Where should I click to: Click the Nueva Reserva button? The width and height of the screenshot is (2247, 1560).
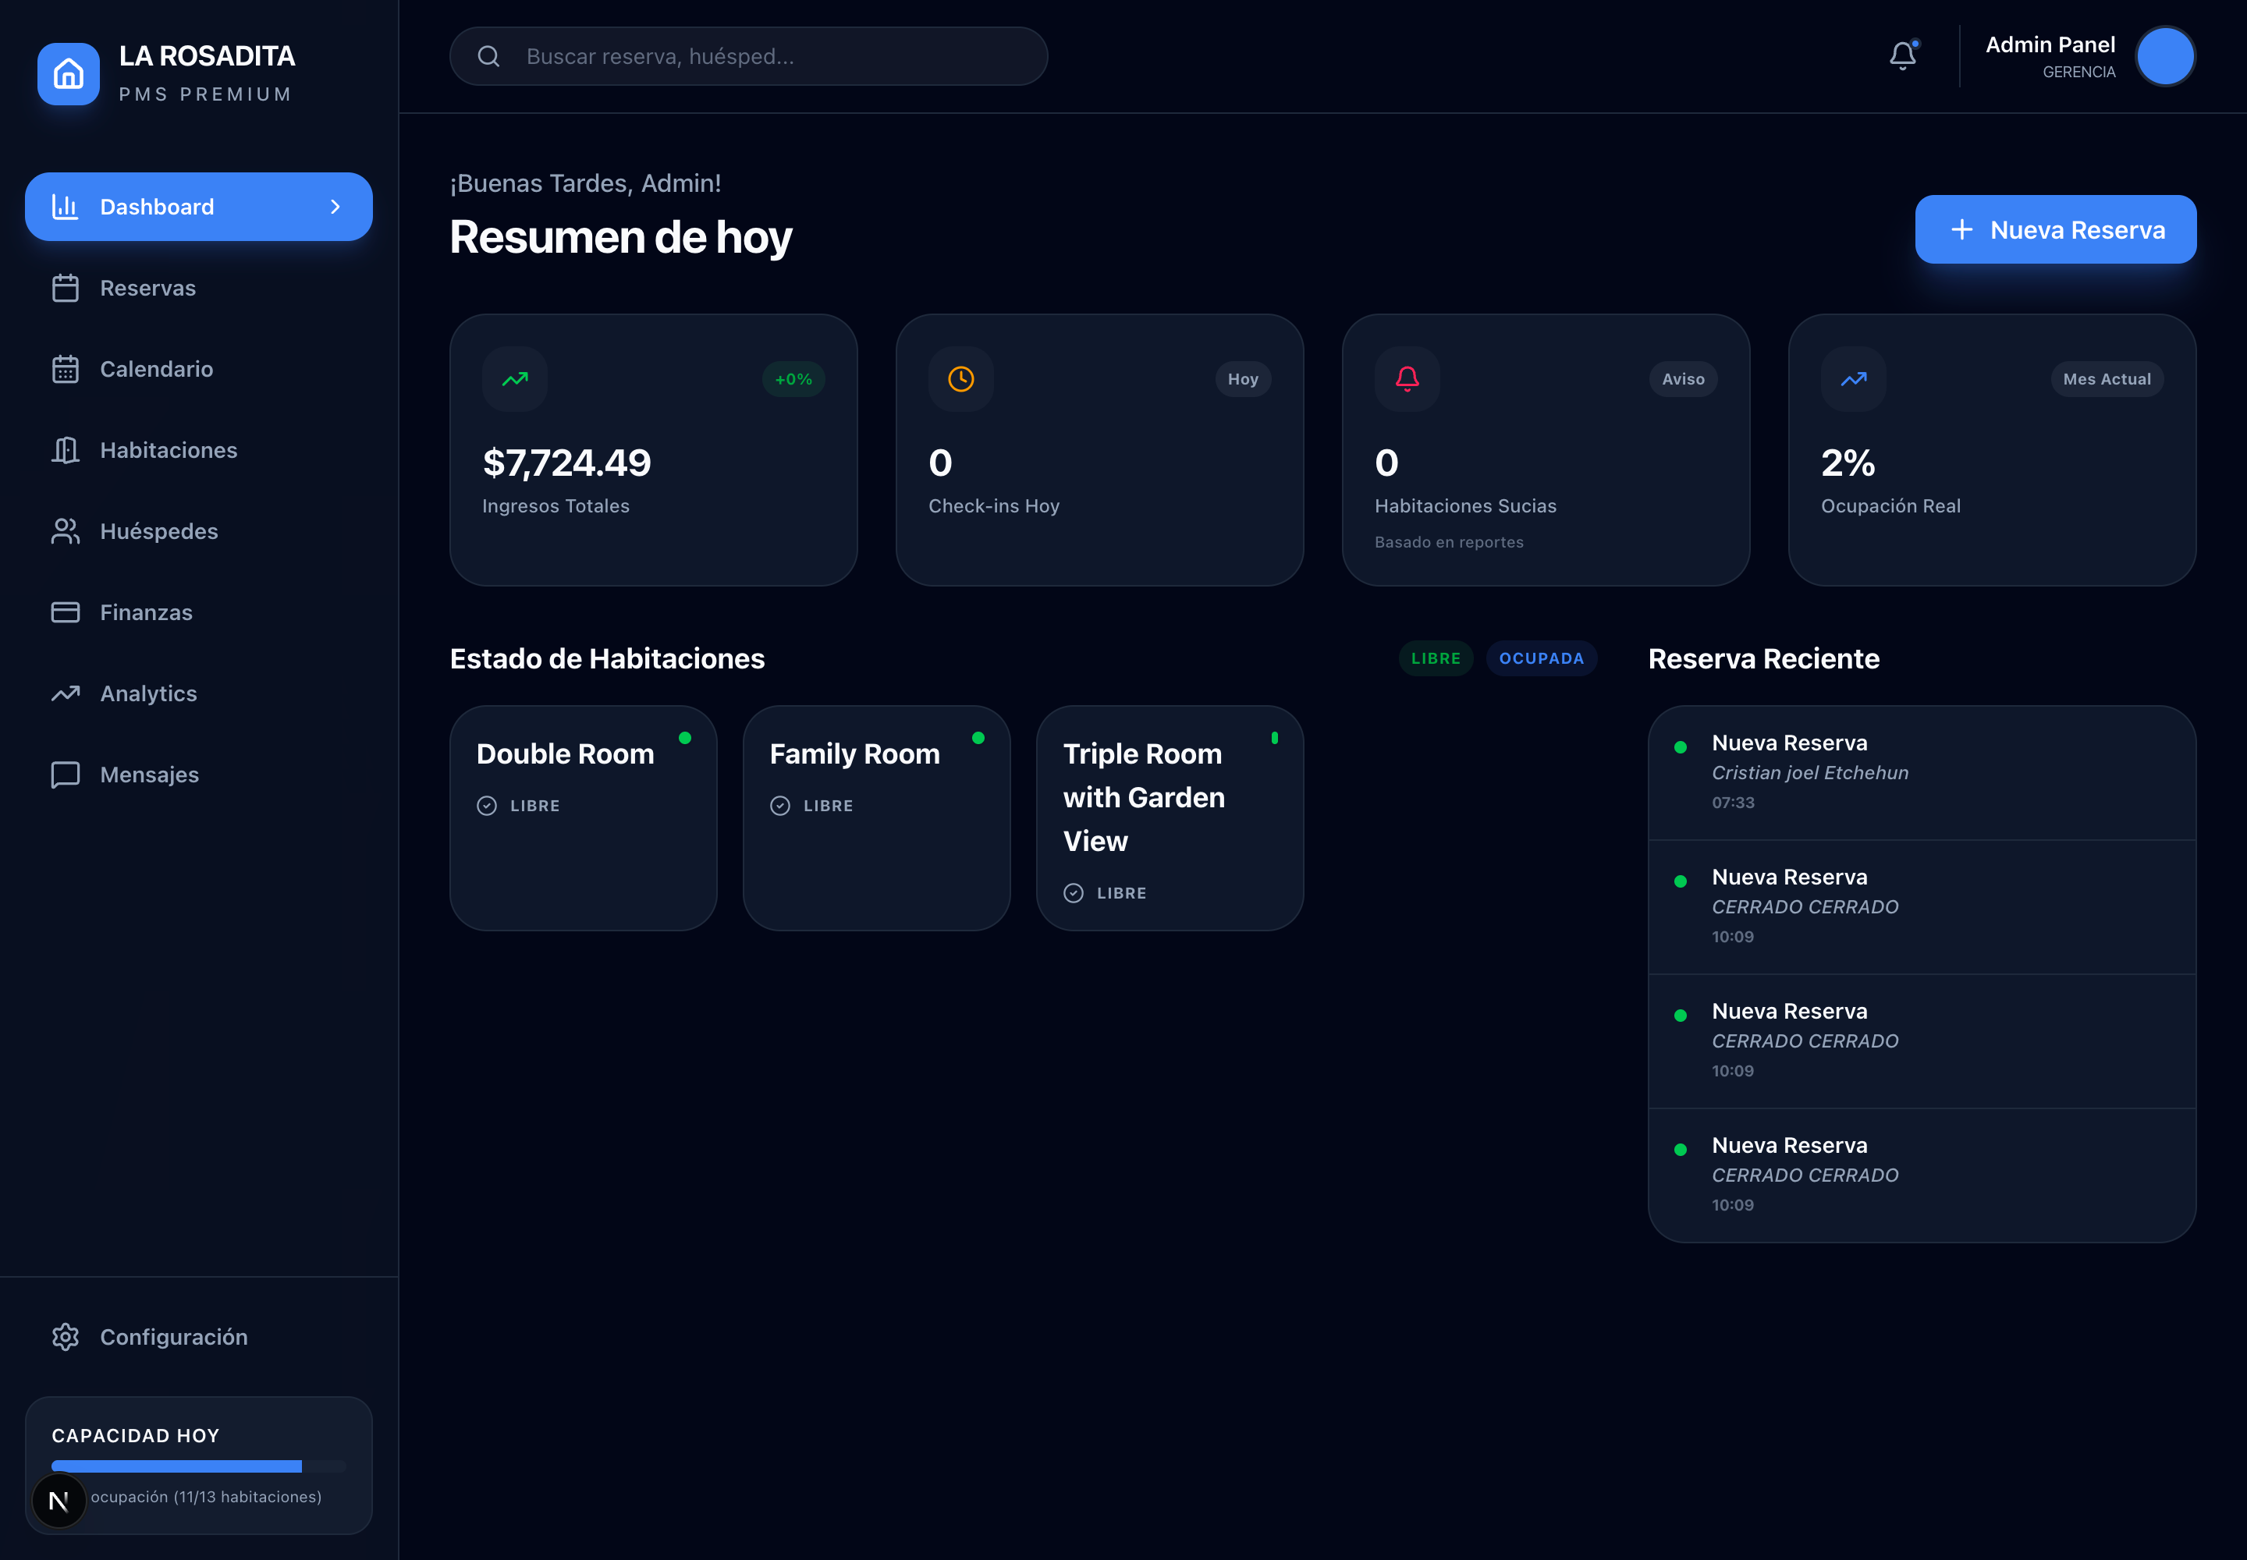pyautogui.click(x=2055, y=229)
